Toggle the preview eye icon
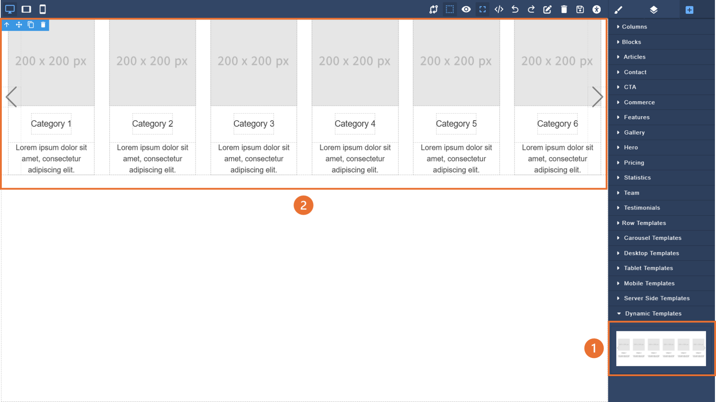Viewport: 716px width, 402px height. 466,9
